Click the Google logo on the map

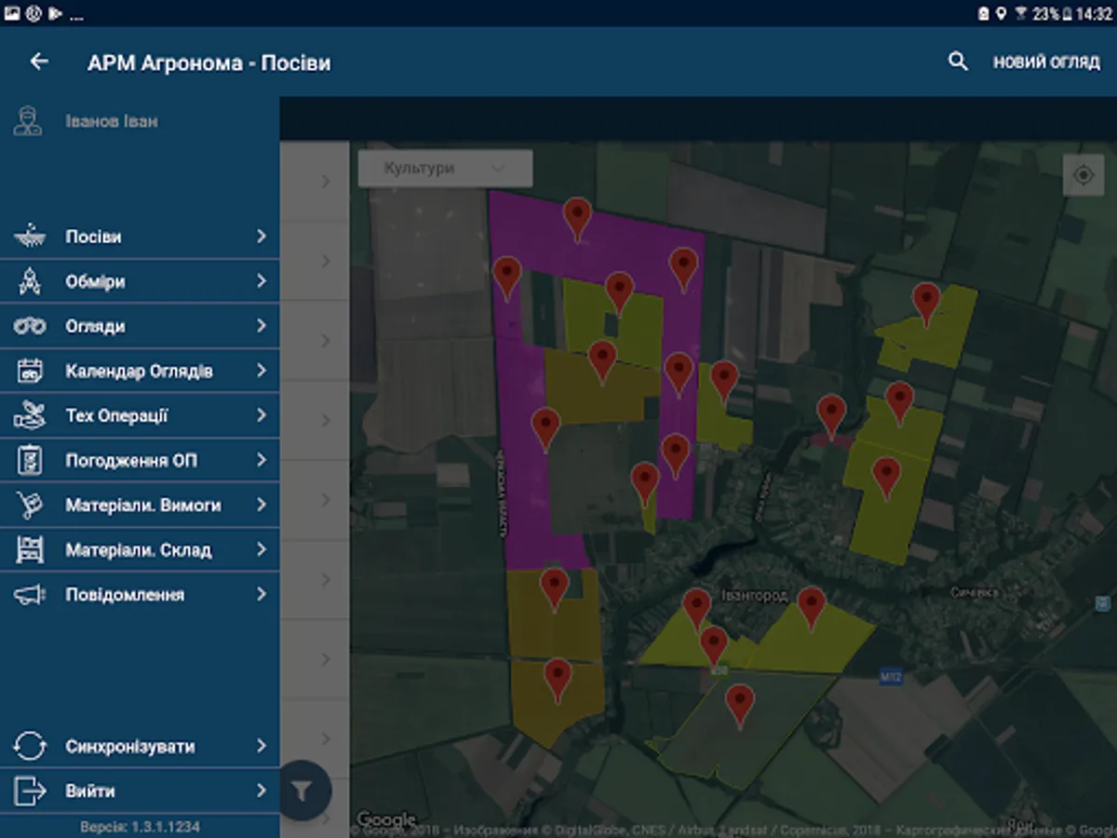pyautogui.click(x=386, y=819)
